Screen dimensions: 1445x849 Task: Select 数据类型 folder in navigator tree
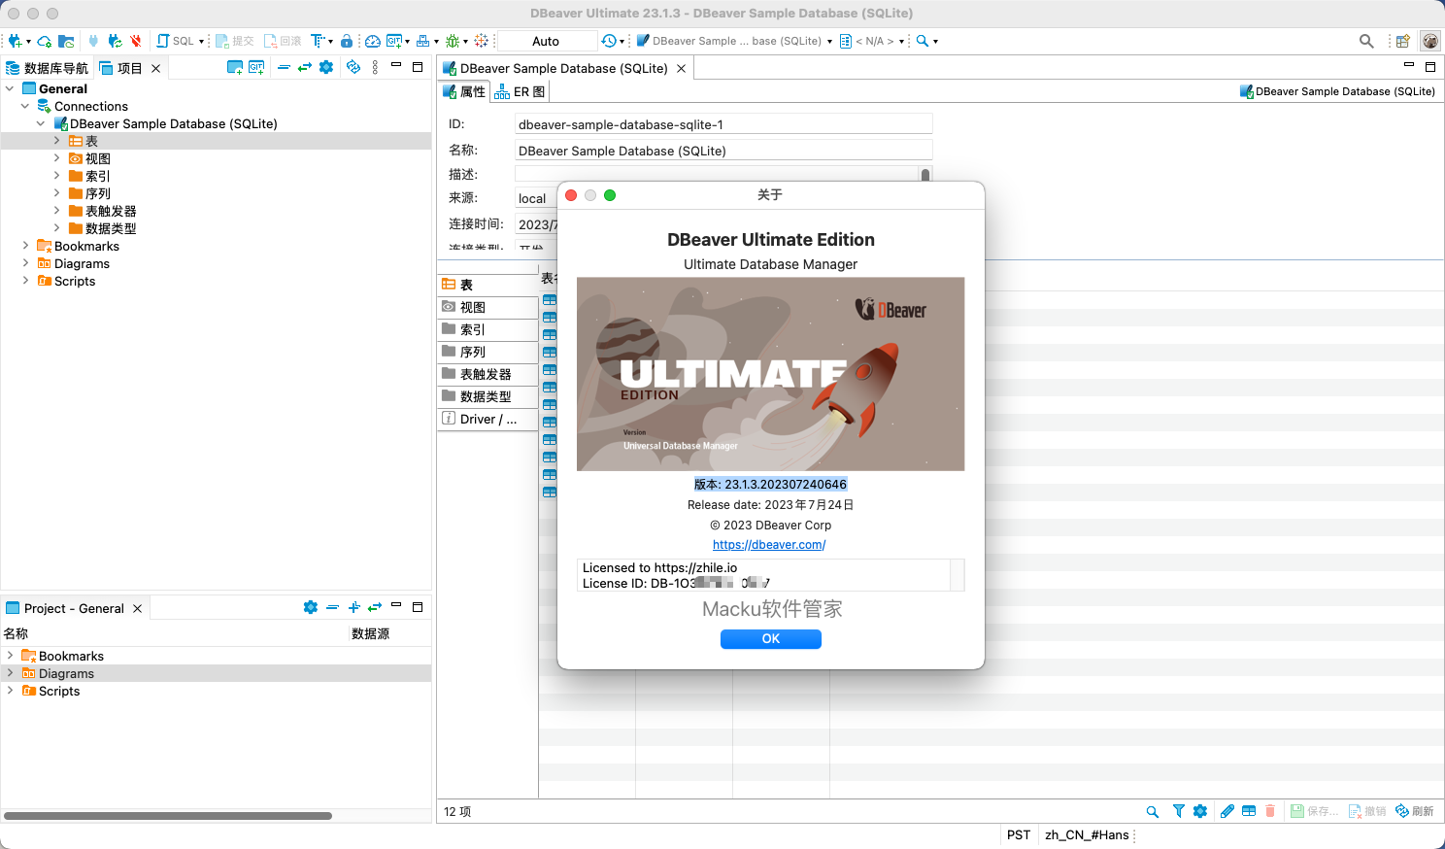coord(103,228)
